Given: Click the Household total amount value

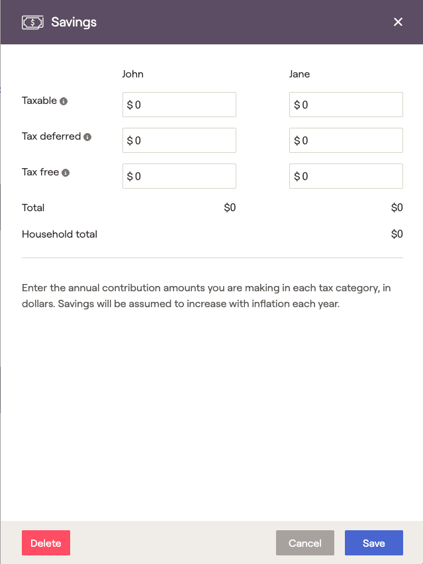Looking at the screenshot, I should point(397,234).
